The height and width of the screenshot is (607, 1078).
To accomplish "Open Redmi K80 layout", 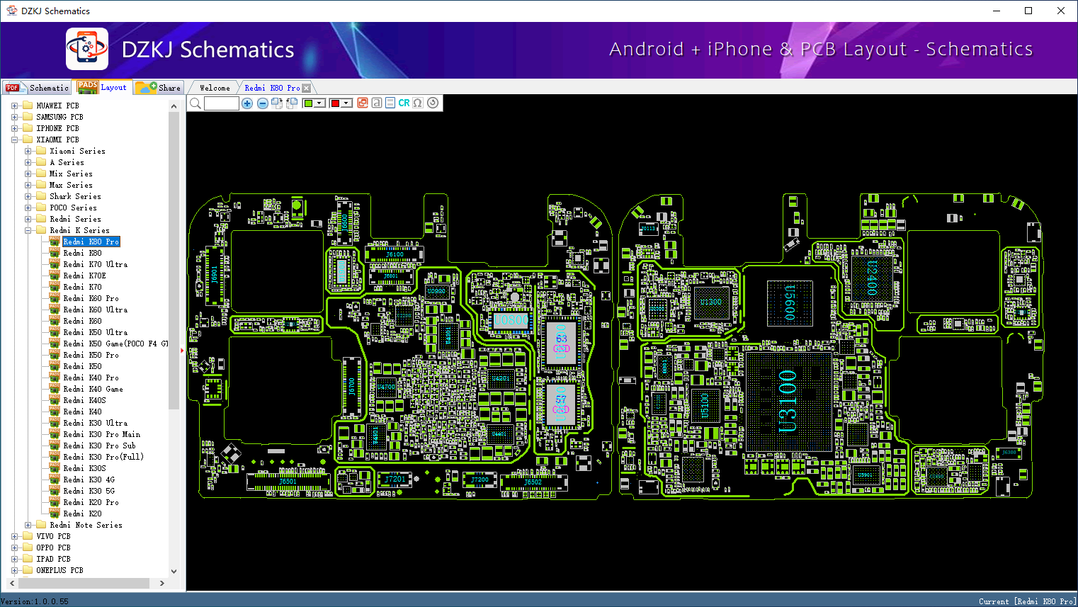I will [82, 253].
